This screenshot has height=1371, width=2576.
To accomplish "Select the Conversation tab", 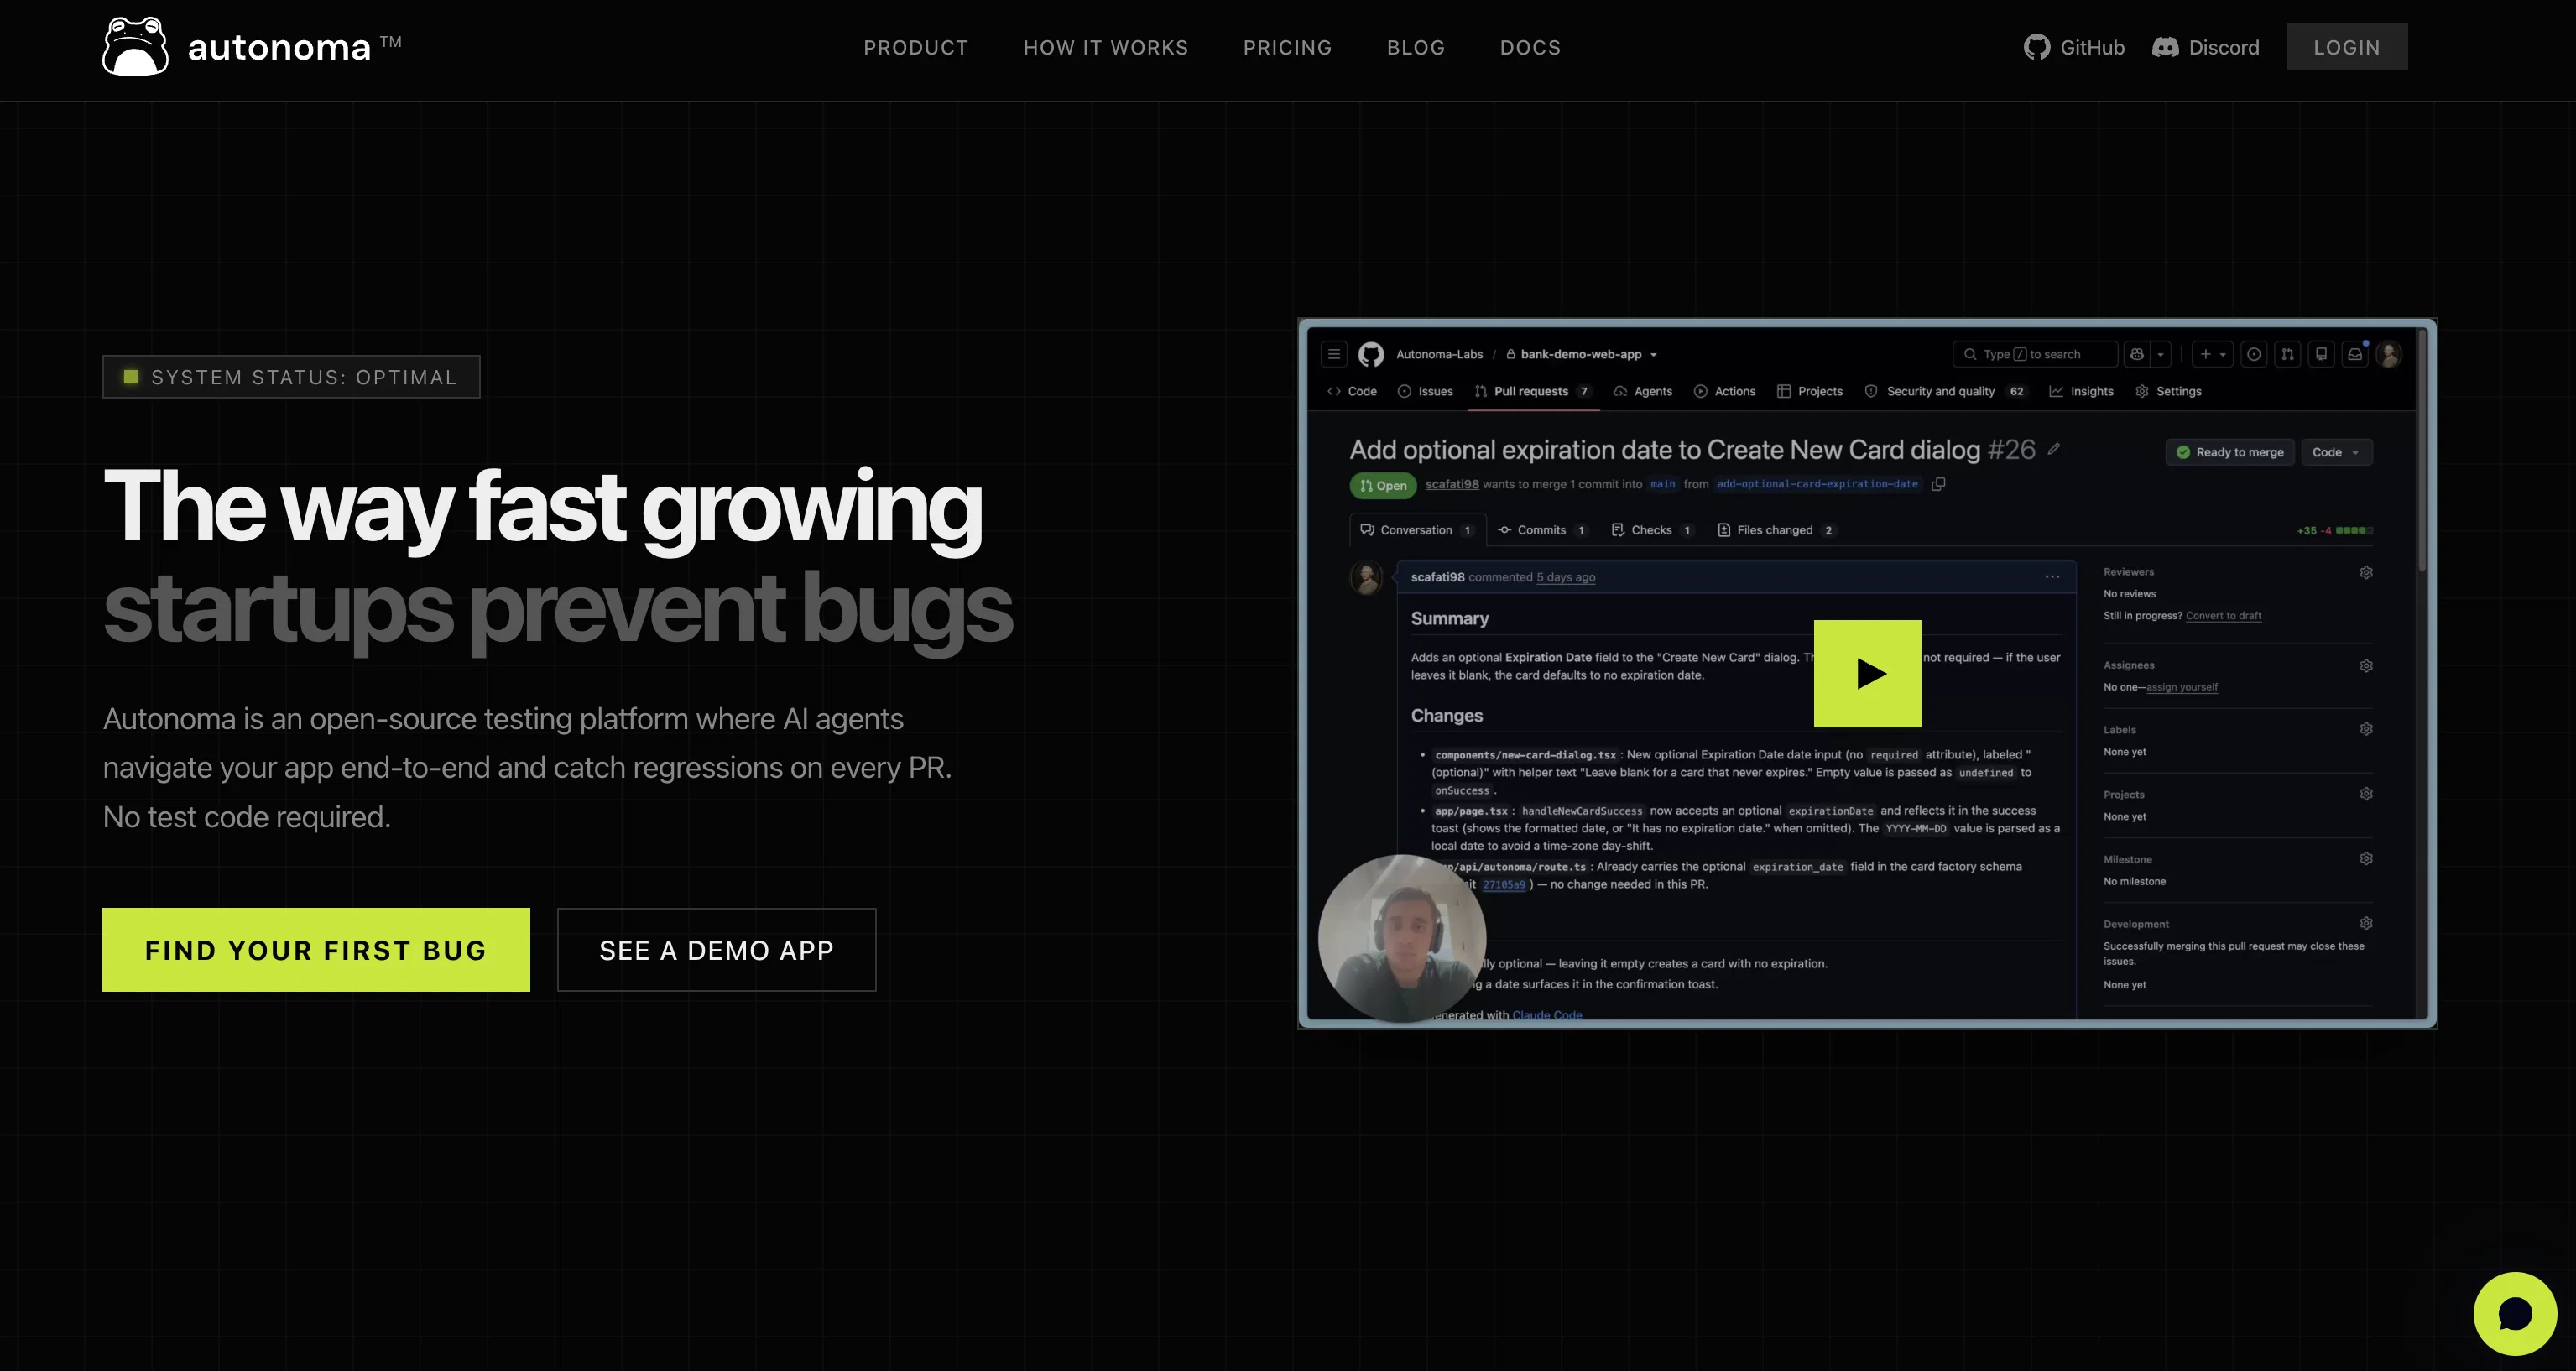I will pos(1417,530).
